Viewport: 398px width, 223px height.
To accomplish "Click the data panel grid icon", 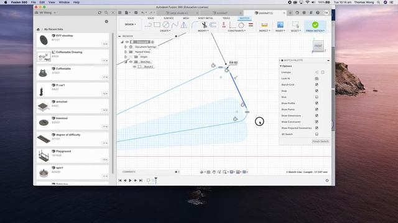I will [120, 12].
